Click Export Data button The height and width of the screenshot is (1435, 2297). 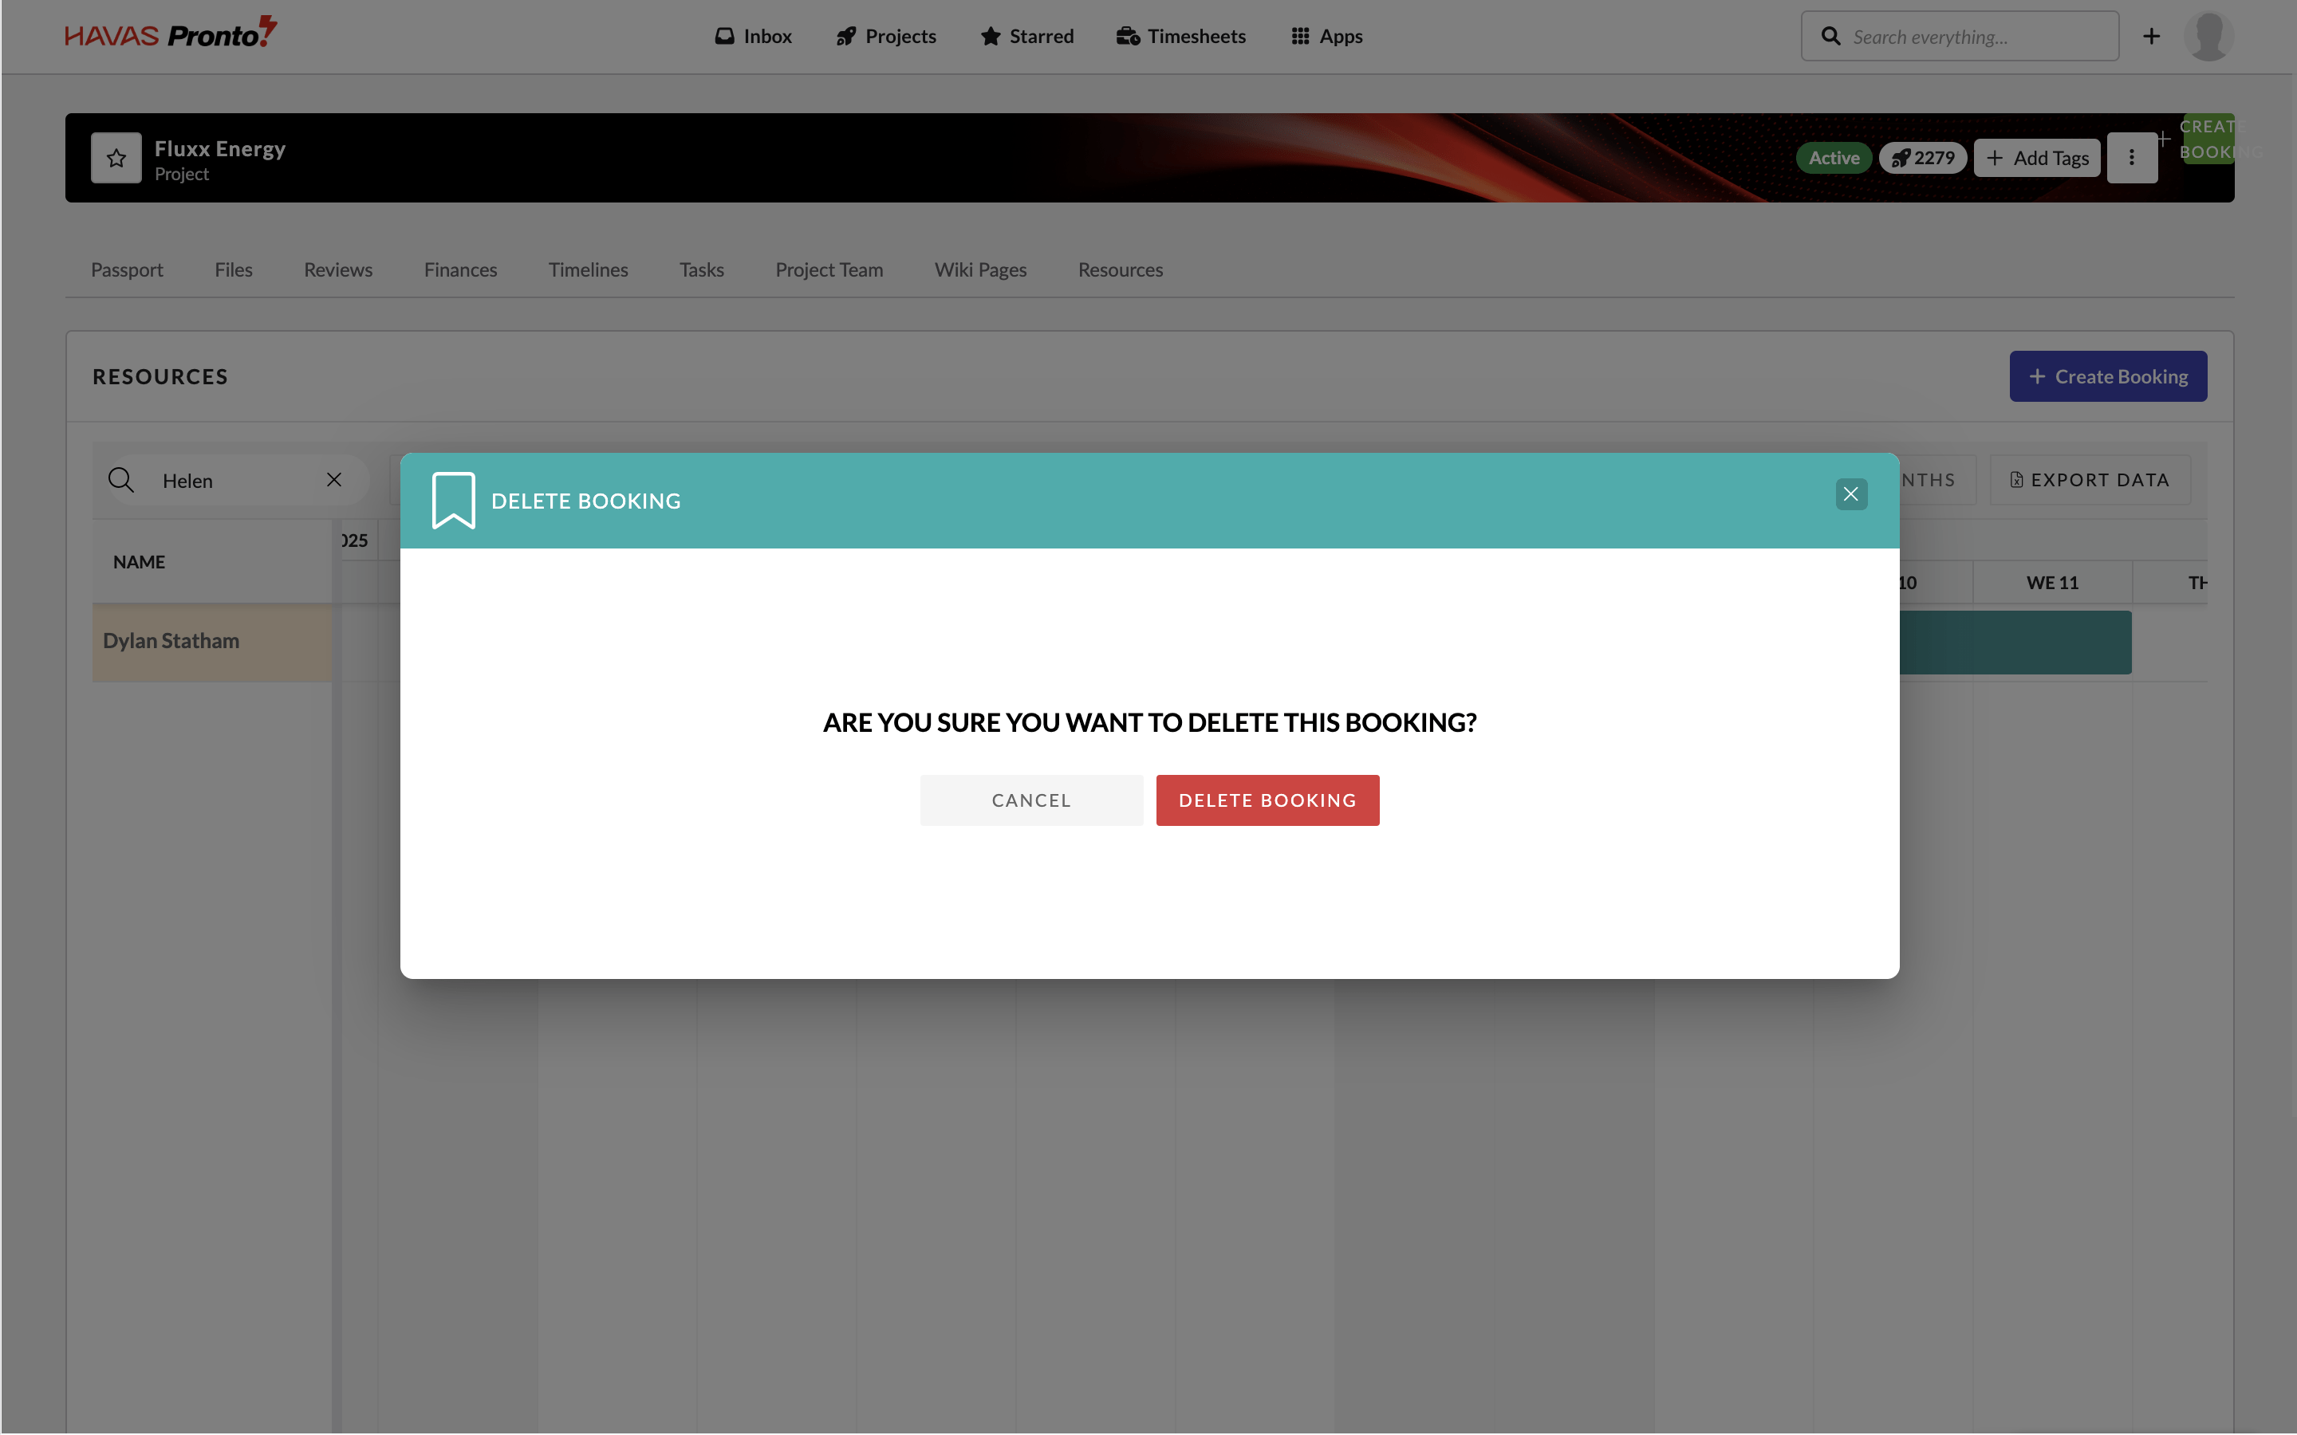(2089, 479)
